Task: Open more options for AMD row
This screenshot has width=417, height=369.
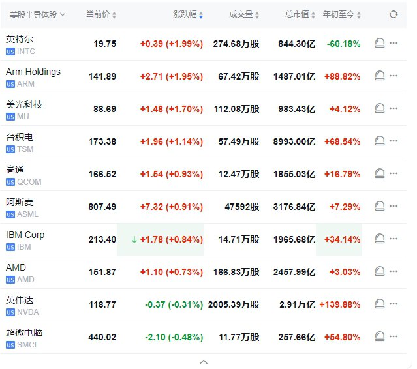Action: pos(394,271)
